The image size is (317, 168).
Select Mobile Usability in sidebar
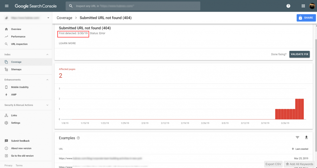pyautogui.click(x=20, y=87)
